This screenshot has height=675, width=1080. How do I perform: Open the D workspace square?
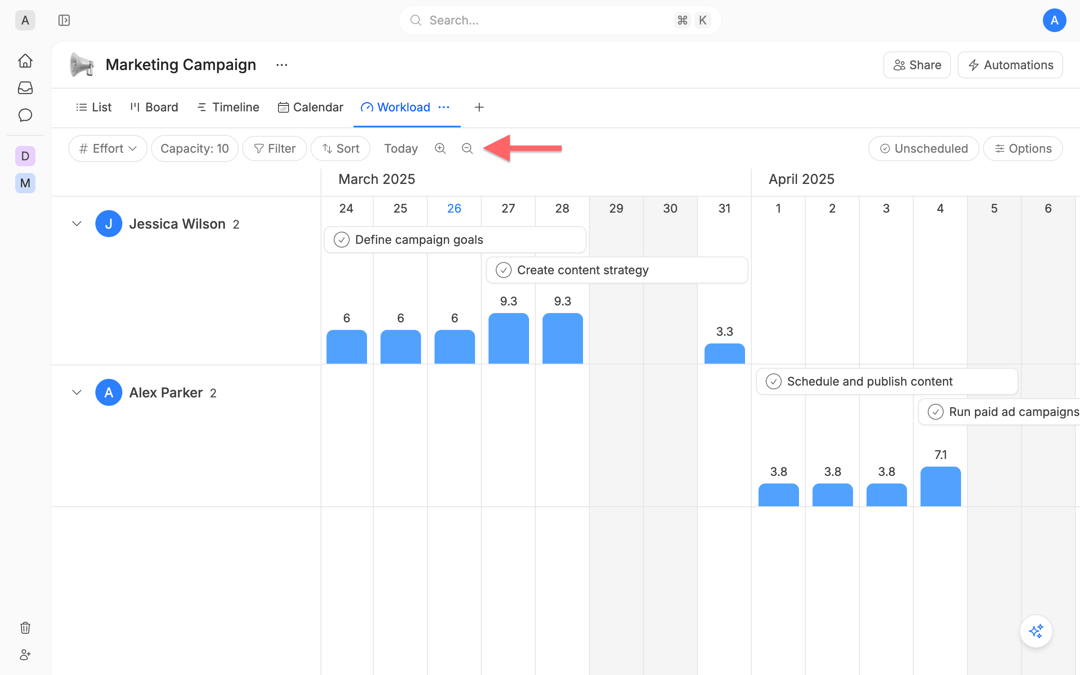pyautogui.click(x=25, y=156)
